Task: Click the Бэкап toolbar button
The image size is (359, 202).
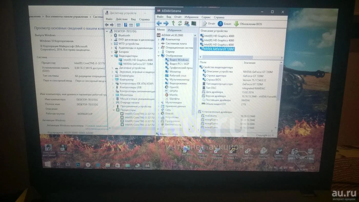Action: pos(224,24)
